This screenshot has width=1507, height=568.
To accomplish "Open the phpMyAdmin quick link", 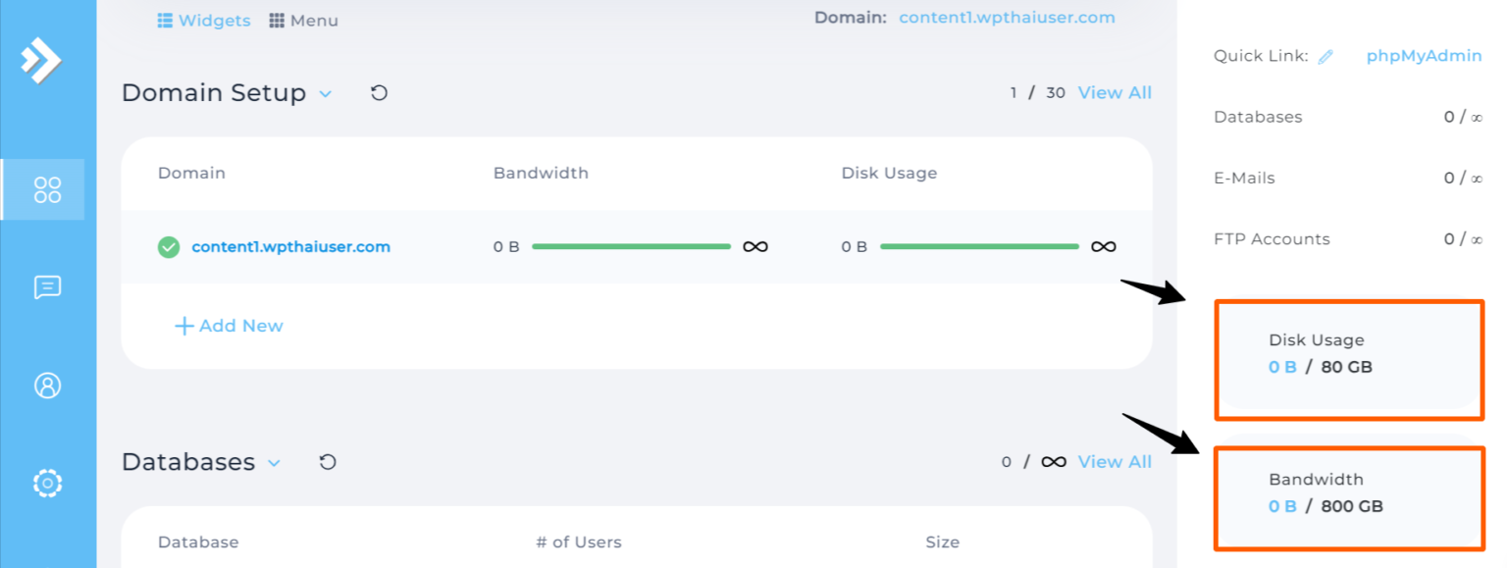I will (1424, 56).
